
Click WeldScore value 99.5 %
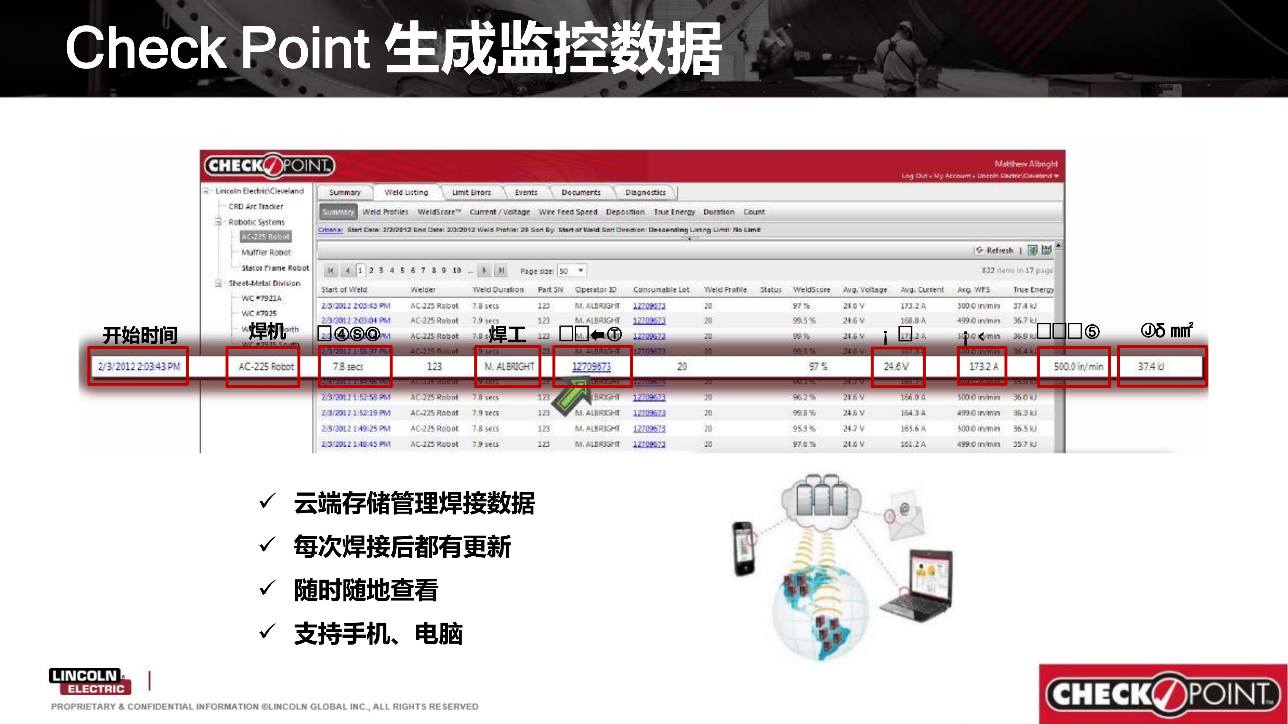(x=804, y=320)
